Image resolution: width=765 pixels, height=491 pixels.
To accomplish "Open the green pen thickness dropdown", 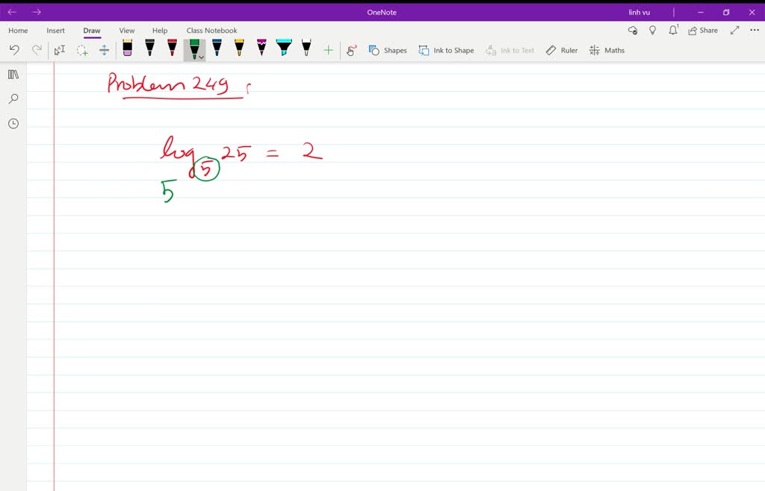I will (x=201, y=55).
